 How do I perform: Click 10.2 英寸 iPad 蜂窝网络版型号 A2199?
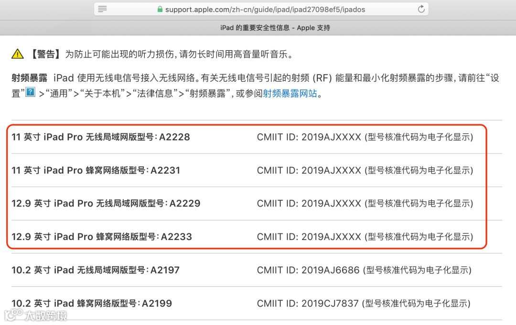click(91, 303)
